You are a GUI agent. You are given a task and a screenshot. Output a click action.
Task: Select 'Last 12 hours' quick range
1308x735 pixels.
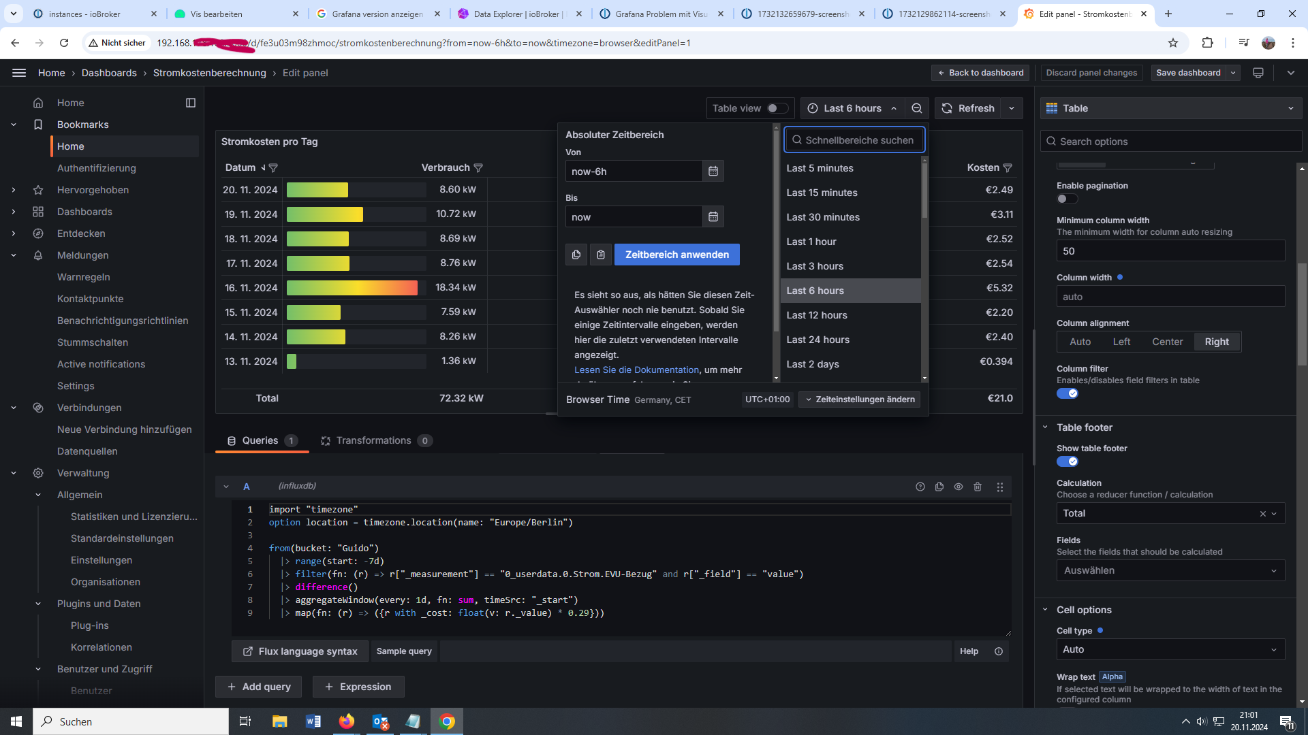coord(817,315)
